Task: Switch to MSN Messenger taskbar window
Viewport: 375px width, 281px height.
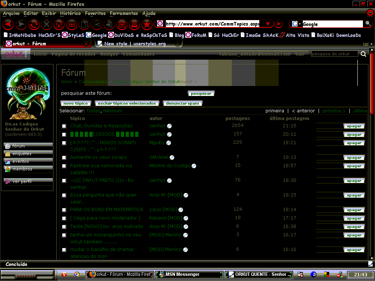Action: [189, 274]
